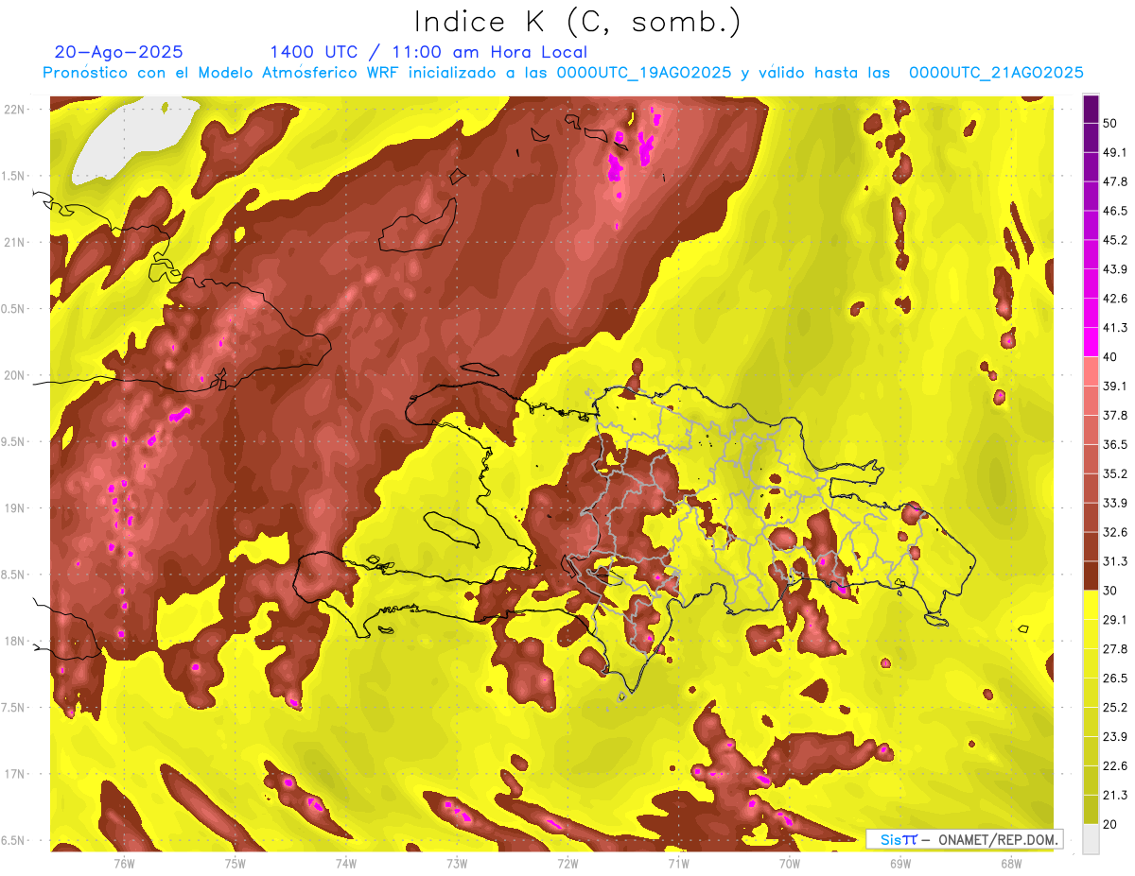Image resolution: width=1135 pixels, height=876 pixels.
Task: Click the legend value 21.3
Action: pyautogui.click(x=1115, y=796)
